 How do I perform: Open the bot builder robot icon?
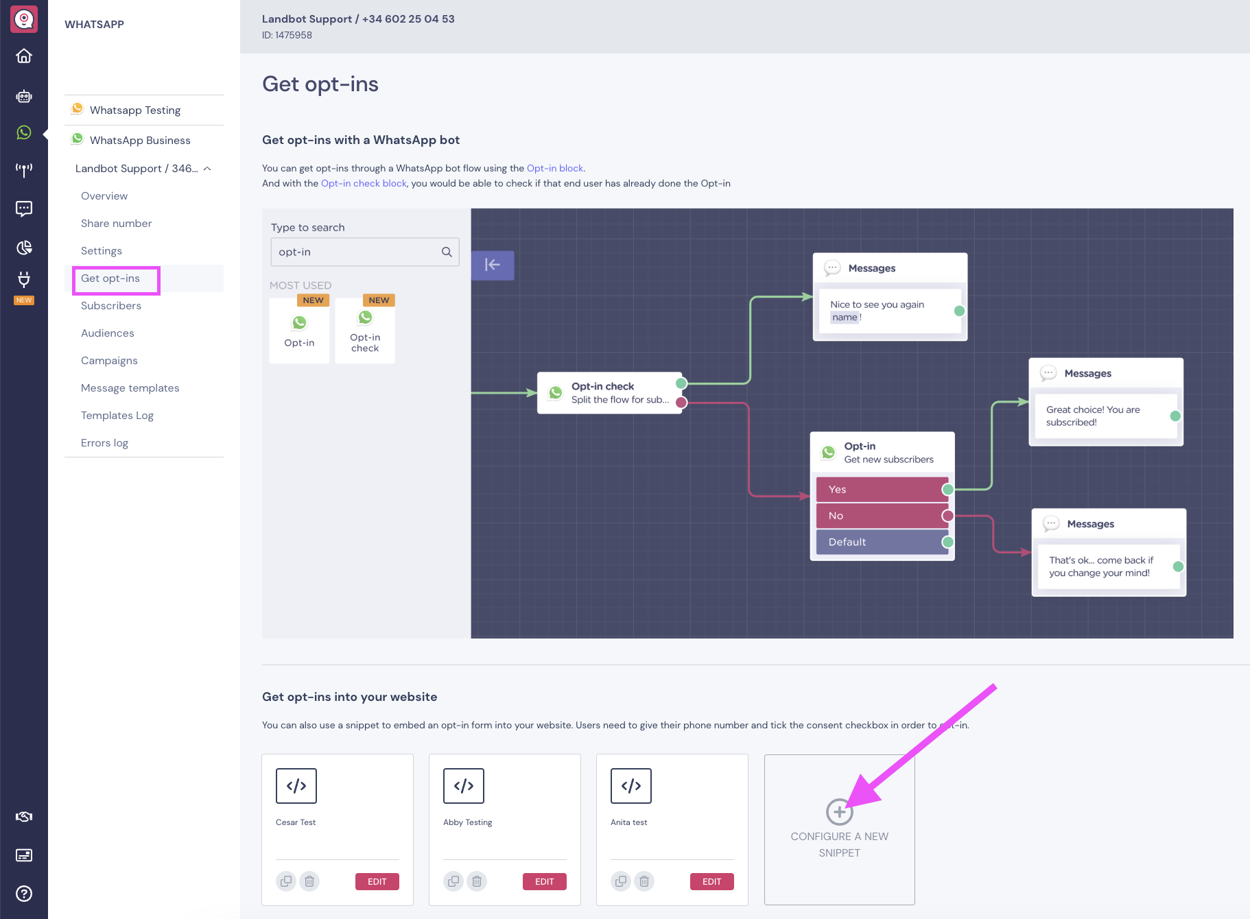click(24, 96)
